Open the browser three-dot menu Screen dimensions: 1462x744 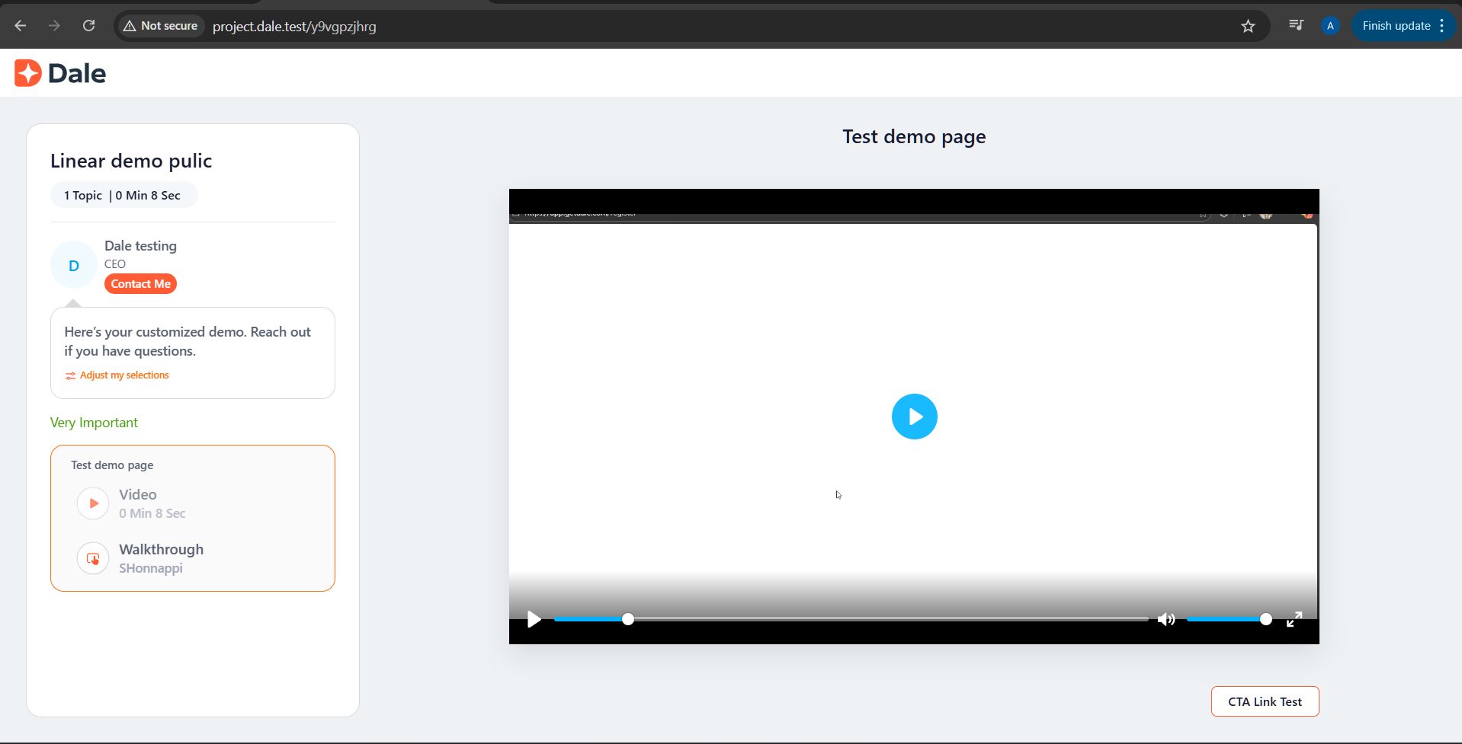click(1442, 26)
